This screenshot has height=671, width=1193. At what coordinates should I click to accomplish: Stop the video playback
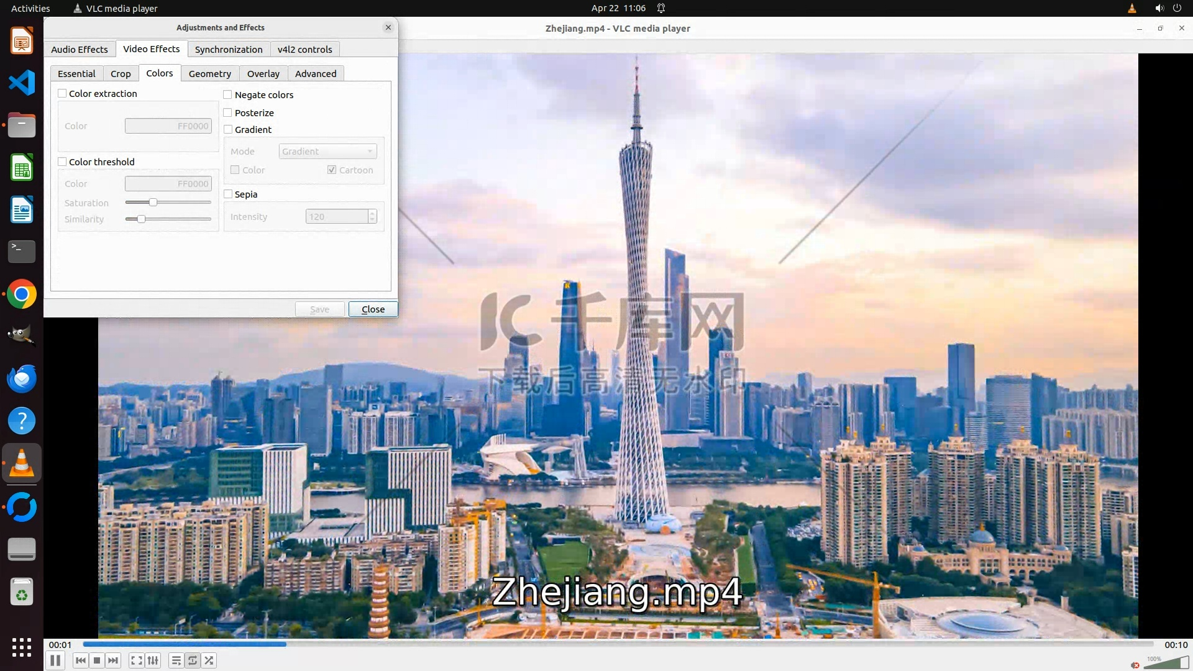[x=97, y=660]
